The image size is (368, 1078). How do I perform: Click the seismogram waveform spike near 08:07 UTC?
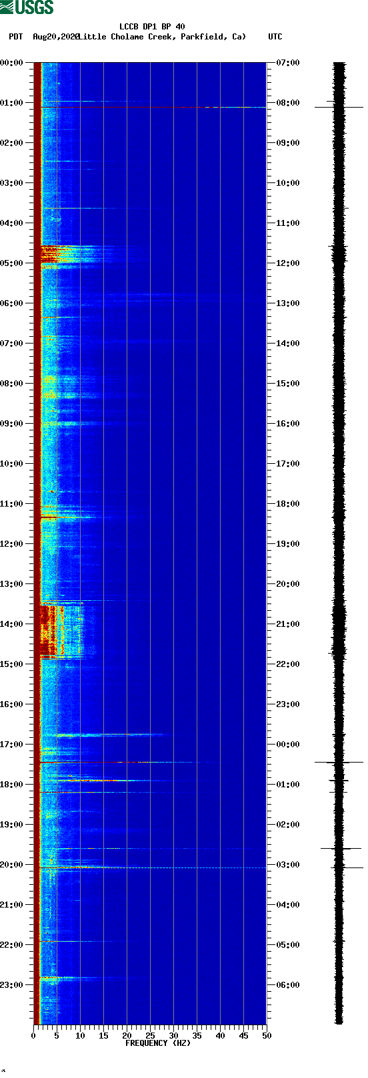click(x=339, y=107)
